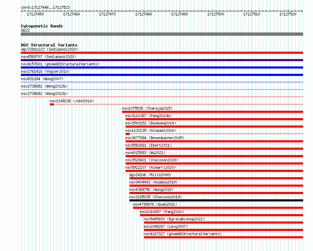313x251 pixels.
Task: Click the black bar under nsv3185035
Action: tap(216, 200)
